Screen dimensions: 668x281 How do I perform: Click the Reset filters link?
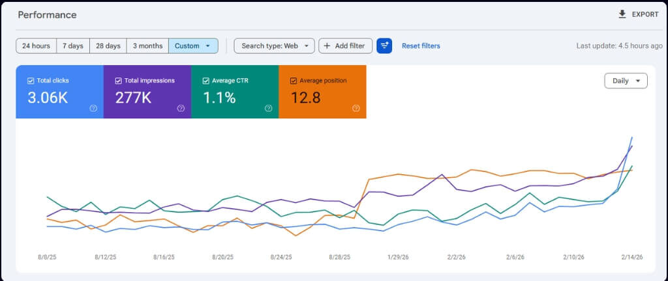pyautogui.click(x=421, y=46)
